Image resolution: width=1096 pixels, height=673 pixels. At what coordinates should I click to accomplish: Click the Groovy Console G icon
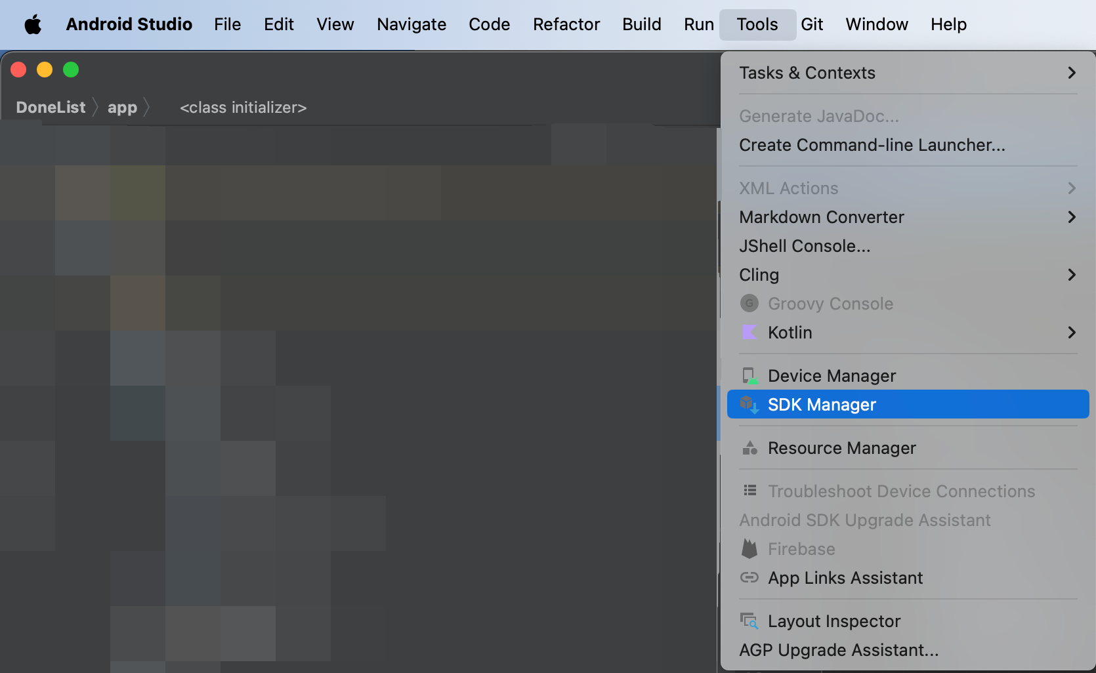(749, 304)
